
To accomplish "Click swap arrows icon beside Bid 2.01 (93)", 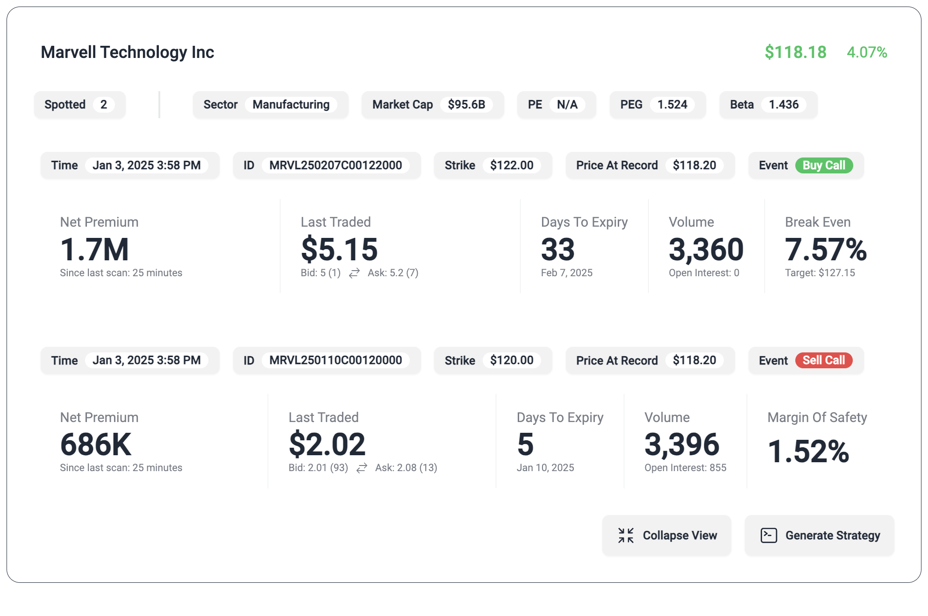I will (362, 468).
